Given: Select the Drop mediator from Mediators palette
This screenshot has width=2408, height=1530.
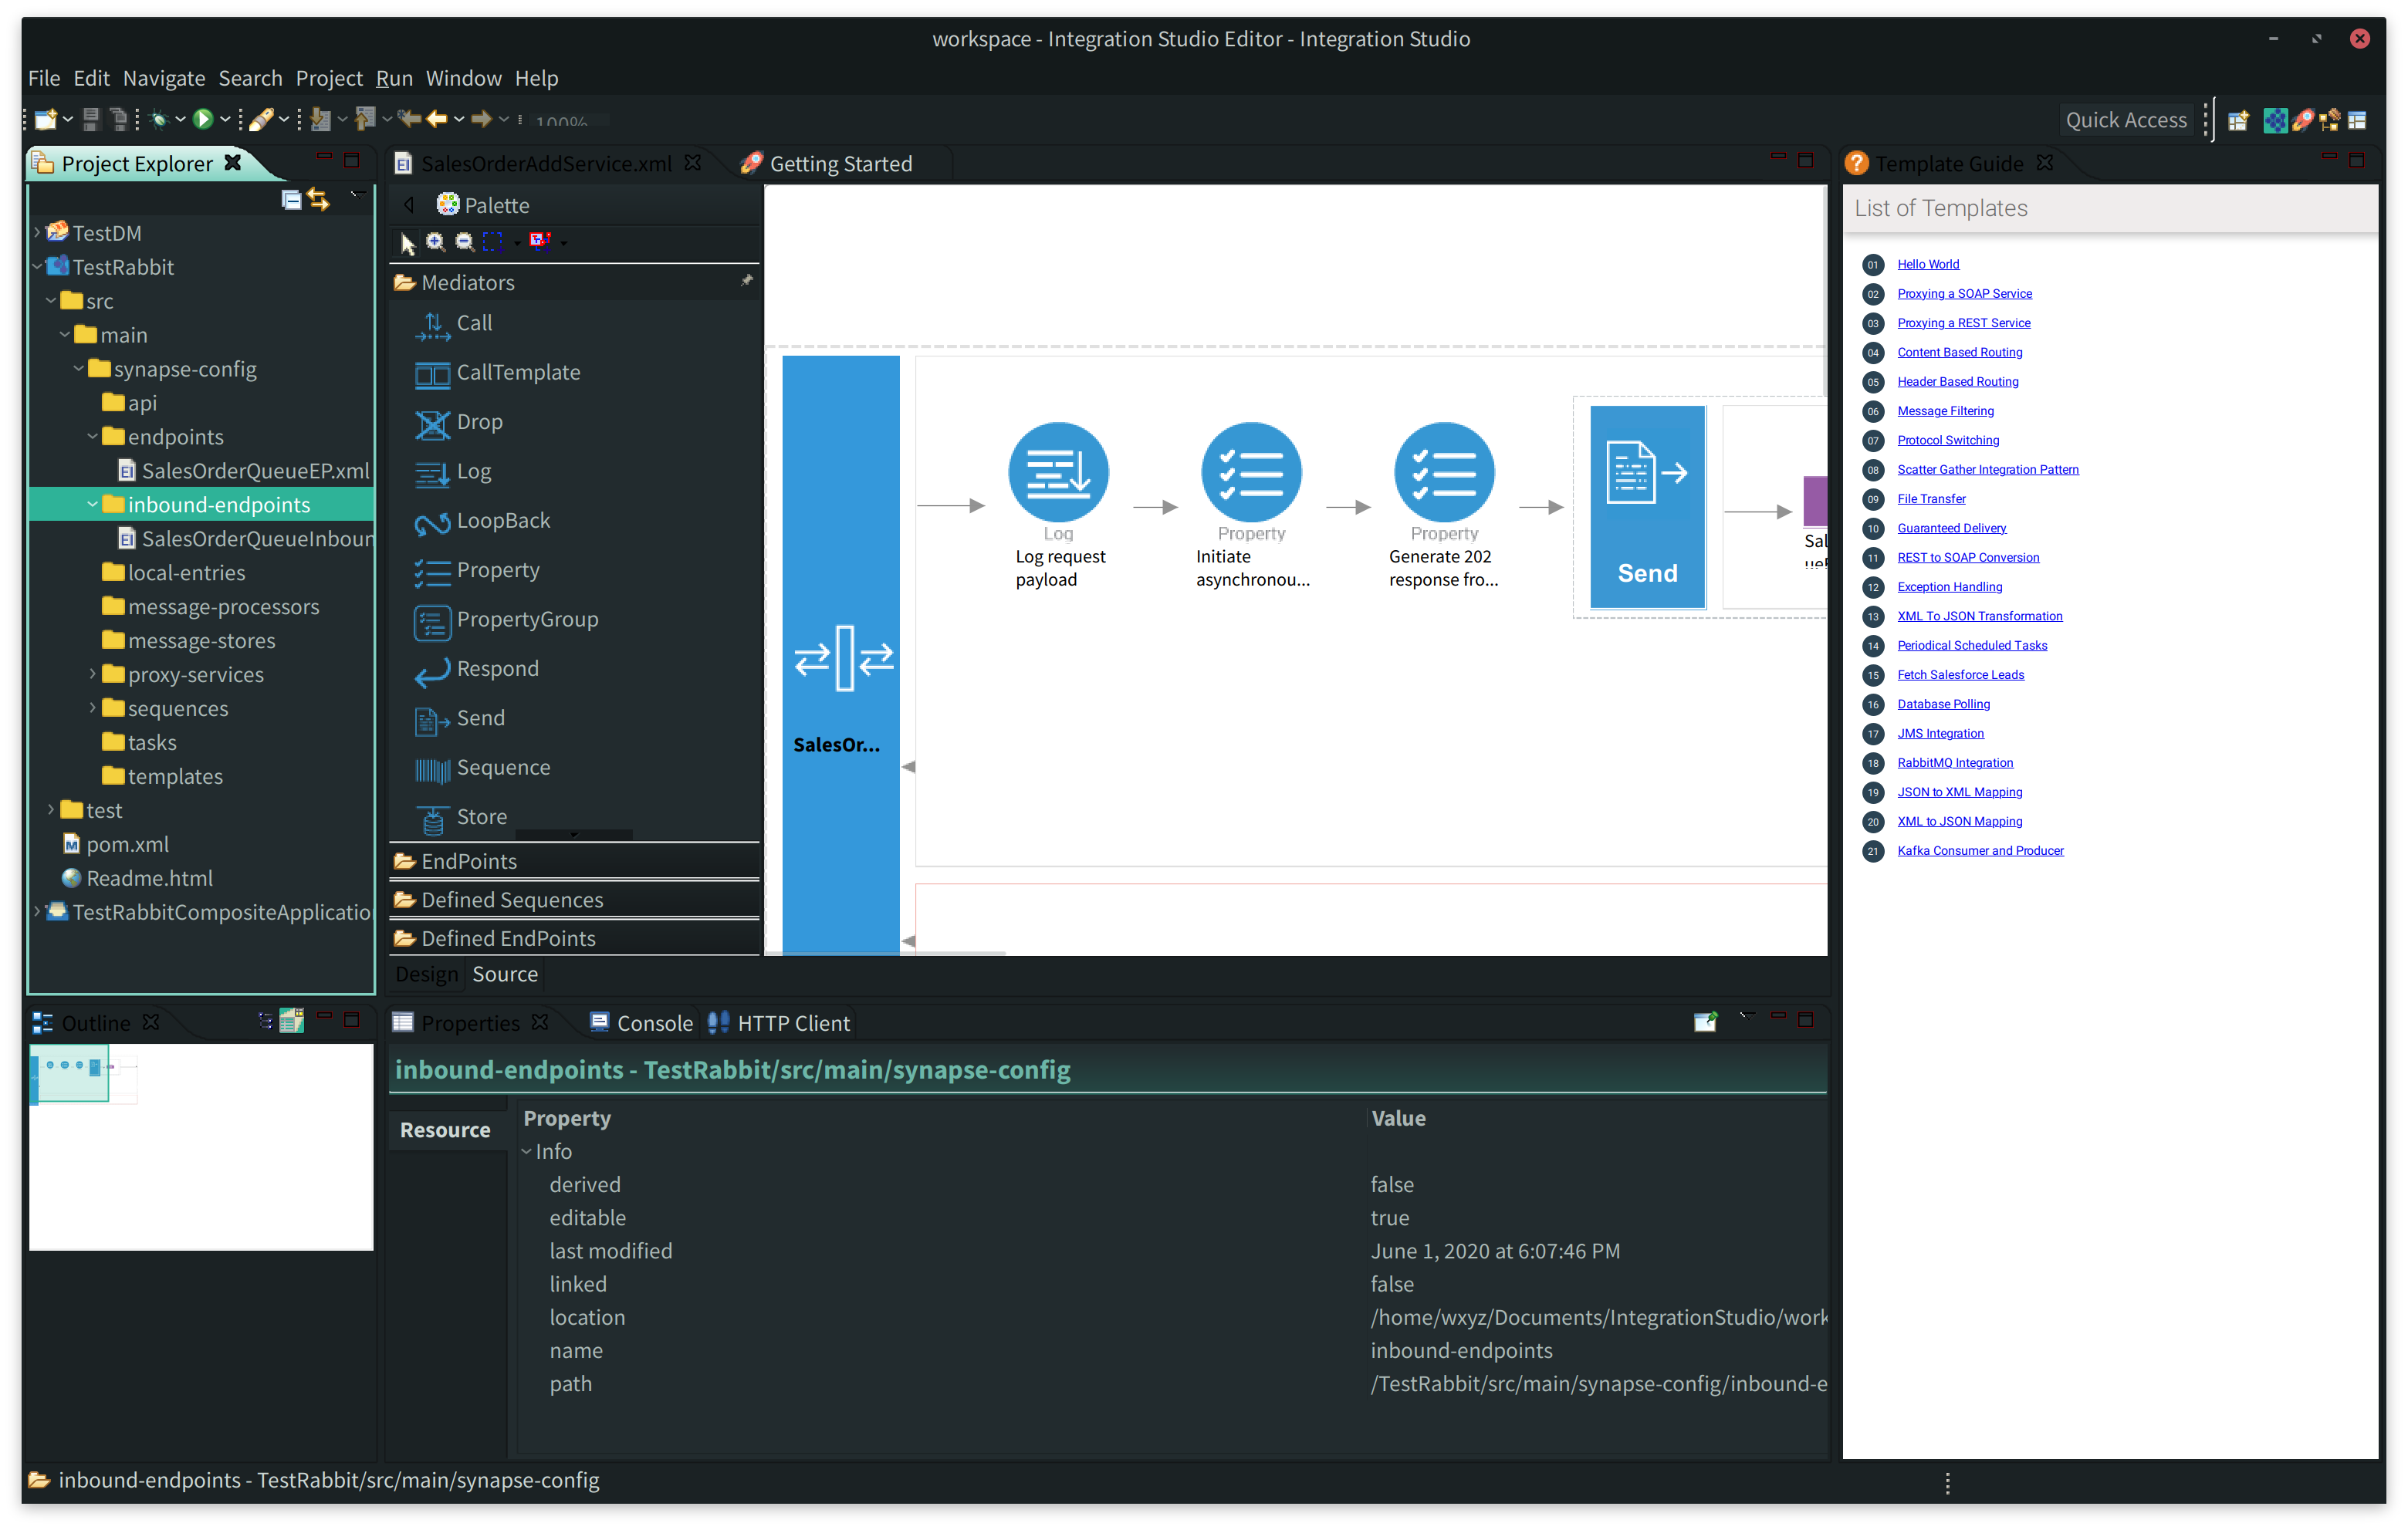Looking at the screenshot, I should pos(479,421).
